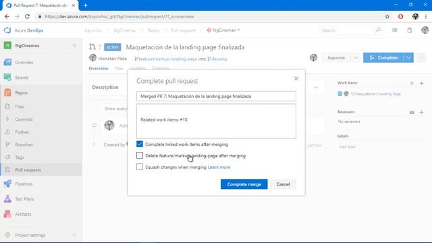Open browser menu three dots
The height and width of the screenshot is (243, 432).
point(426,16)
